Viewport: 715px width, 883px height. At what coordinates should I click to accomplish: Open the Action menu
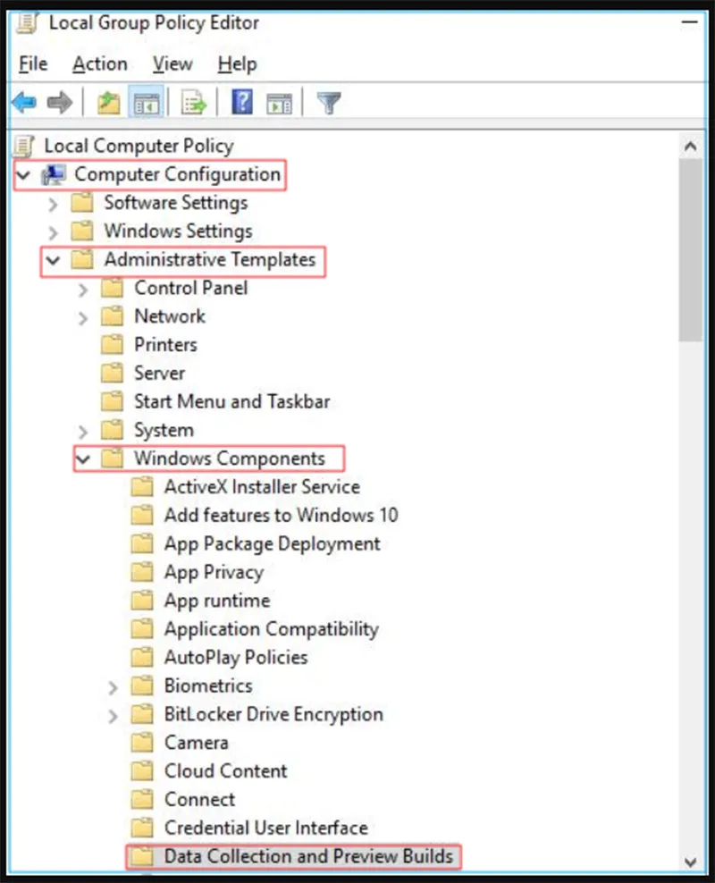(100, 63)
